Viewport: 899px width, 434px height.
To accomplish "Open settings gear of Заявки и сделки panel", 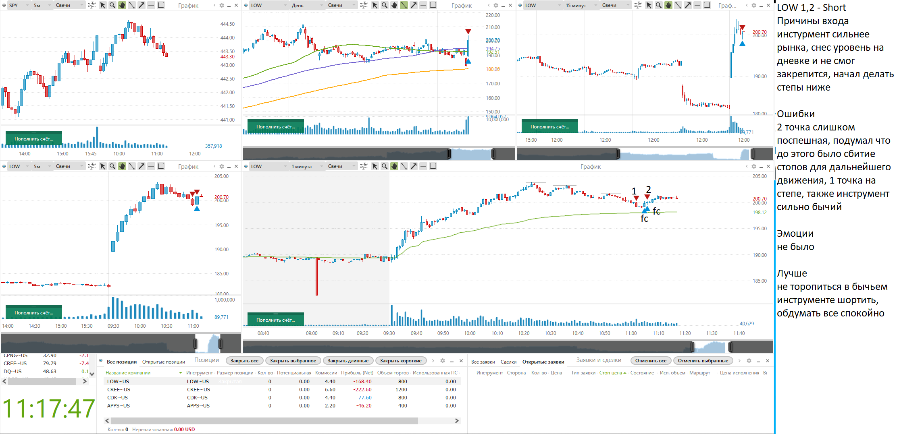I will pyautogui.click(x=749, y=361).
